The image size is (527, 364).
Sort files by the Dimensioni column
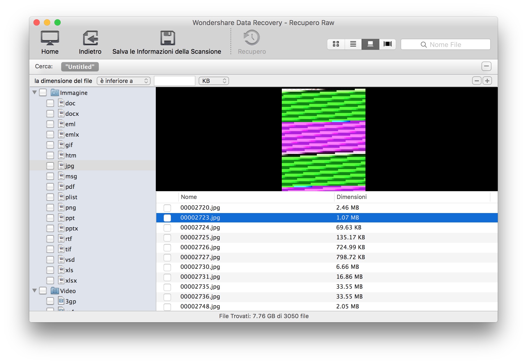point(352,197)
